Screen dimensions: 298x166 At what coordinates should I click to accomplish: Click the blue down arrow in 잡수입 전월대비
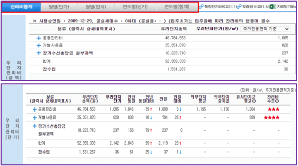coord(180,152)
